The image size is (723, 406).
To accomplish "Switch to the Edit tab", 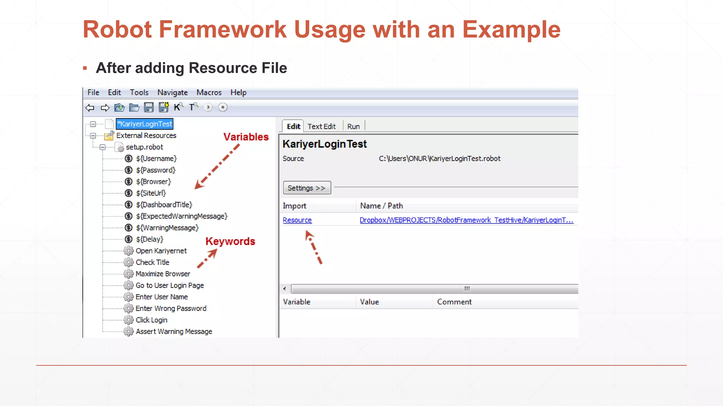I will [293, 126].
